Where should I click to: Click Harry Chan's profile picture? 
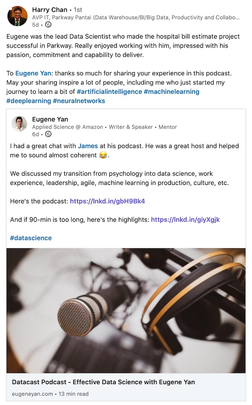click(x=17, y=16)
